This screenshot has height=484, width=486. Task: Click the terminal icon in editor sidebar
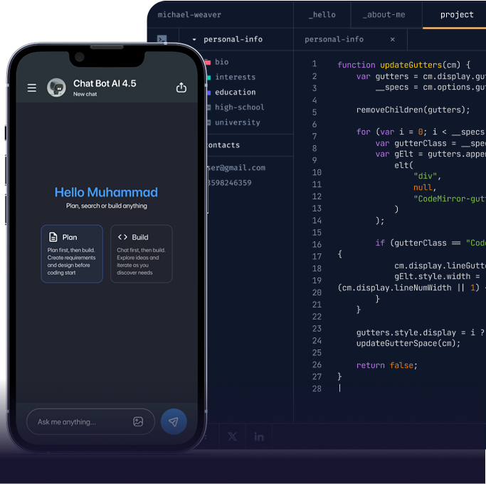click(162, 40)
